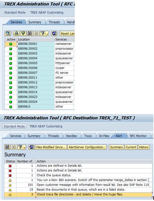
Task: Click the Summary button in the Alert toolbar
Action: click(116, 147)
